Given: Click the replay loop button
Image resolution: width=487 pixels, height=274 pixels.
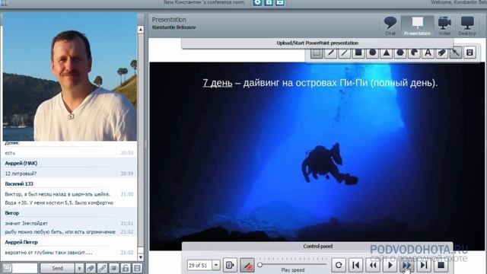Looking at the screenshot, I should [339, 266].
